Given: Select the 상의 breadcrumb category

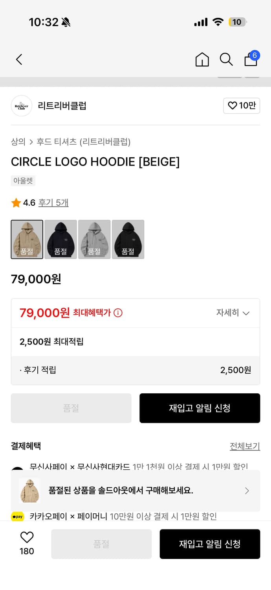Looking at the screenshot, I should point(17,142).
